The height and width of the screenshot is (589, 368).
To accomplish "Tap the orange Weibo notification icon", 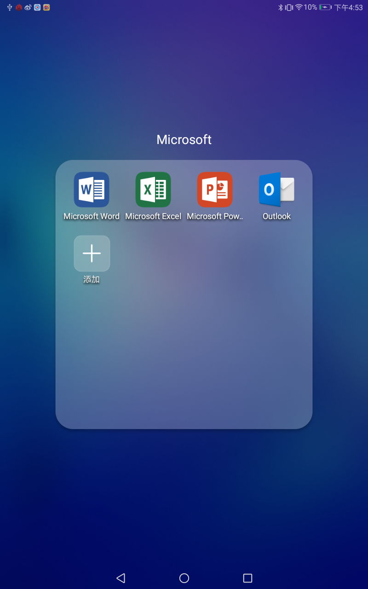I will point(46,7).
